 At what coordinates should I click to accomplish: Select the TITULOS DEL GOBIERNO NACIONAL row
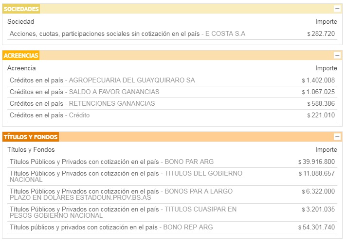(x=126, y=176)
